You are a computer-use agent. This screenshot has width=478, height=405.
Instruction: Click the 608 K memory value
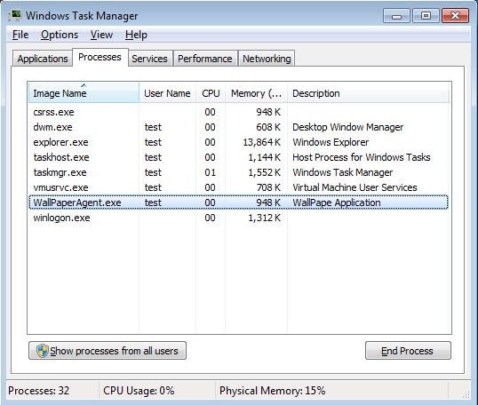click(268, 127)
